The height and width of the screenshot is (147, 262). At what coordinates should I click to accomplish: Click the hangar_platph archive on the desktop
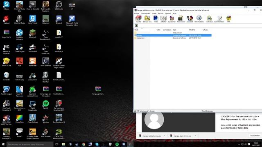click(98, 91)
